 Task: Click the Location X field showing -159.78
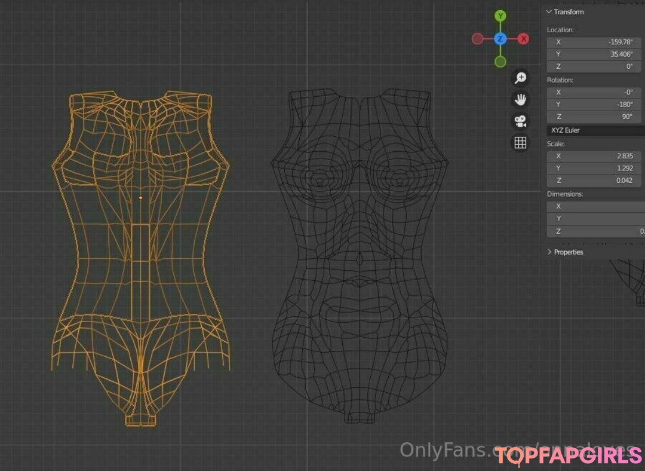[x=595, y=42]
